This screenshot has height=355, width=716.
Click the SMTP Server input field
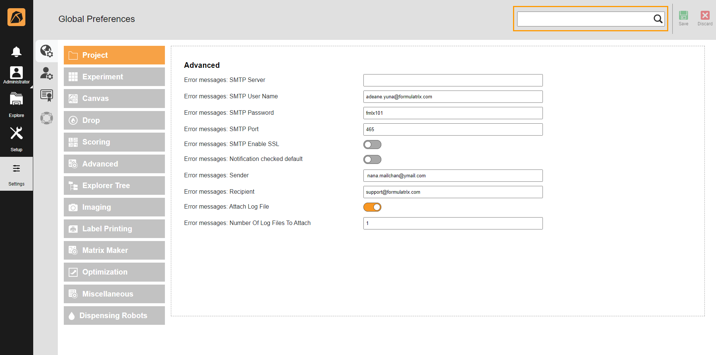[x=453, y=80]
